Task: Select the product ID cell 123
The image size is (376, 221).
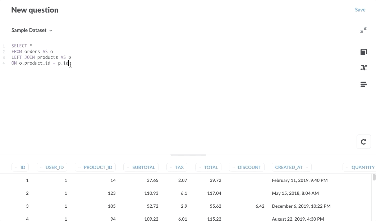Action: tap(111, 193)
